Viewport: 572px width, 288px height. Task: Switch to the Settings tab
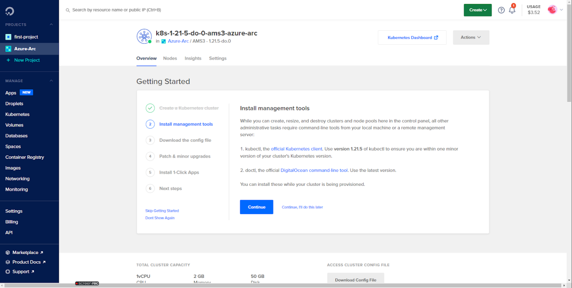(218, 58)
